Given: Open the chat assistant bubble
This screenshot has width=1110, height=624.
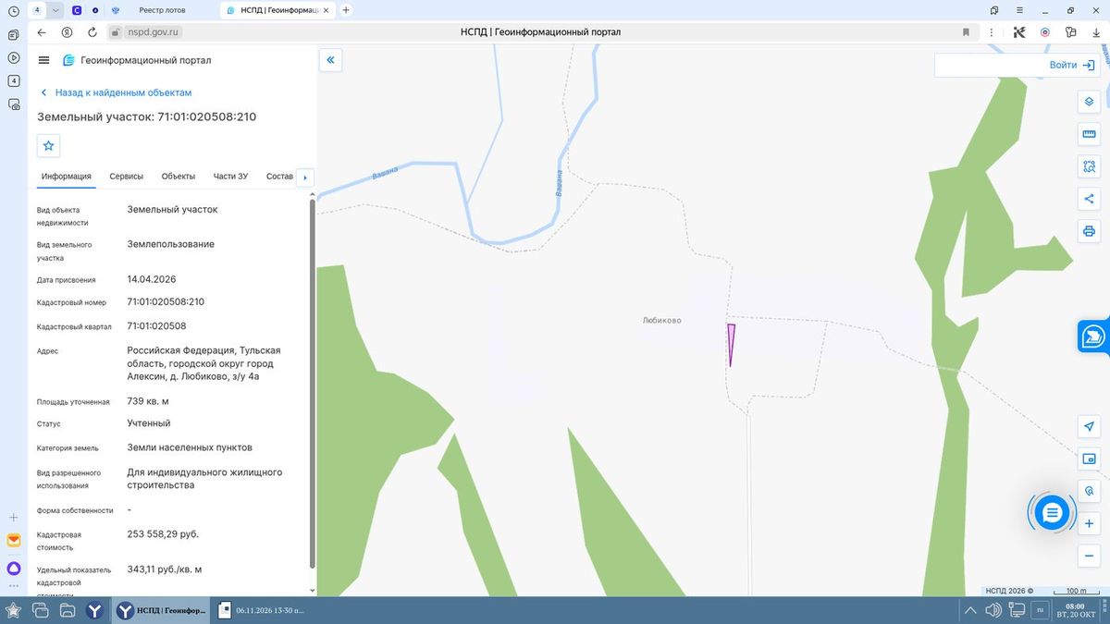Looking at the screenshot, I should pyautogui.click(x=1052, y=512).
